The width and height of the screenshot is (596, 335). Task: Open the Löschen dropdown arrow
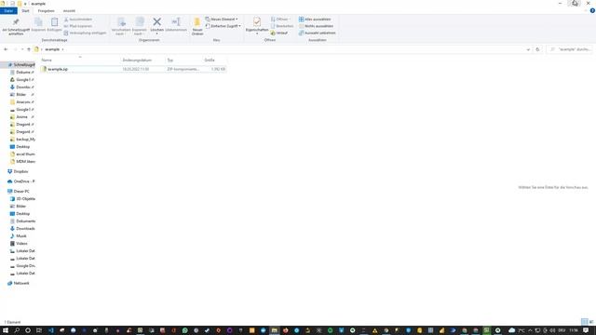[x=157, y=33]
